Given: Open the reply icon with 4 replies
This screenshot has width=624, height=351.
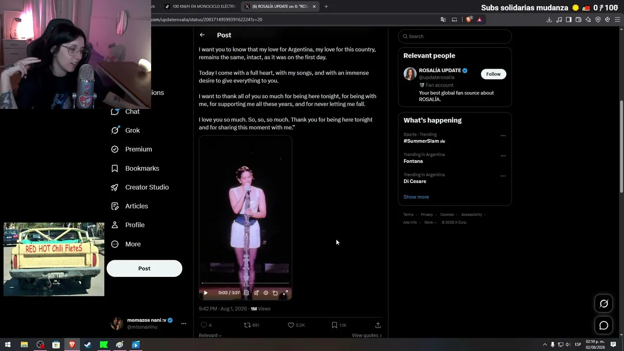Looking at the screenshot, I should [204, 325].
